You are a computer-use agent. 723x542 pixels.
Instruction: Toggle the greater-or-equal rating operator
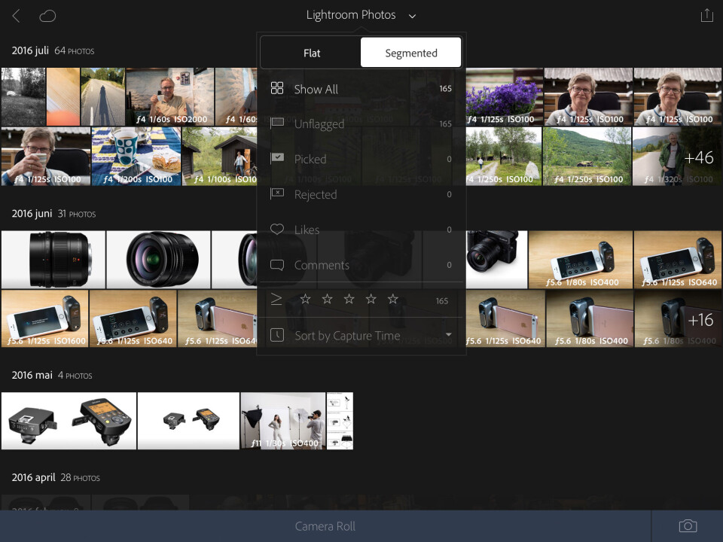(x=276, y=299)
